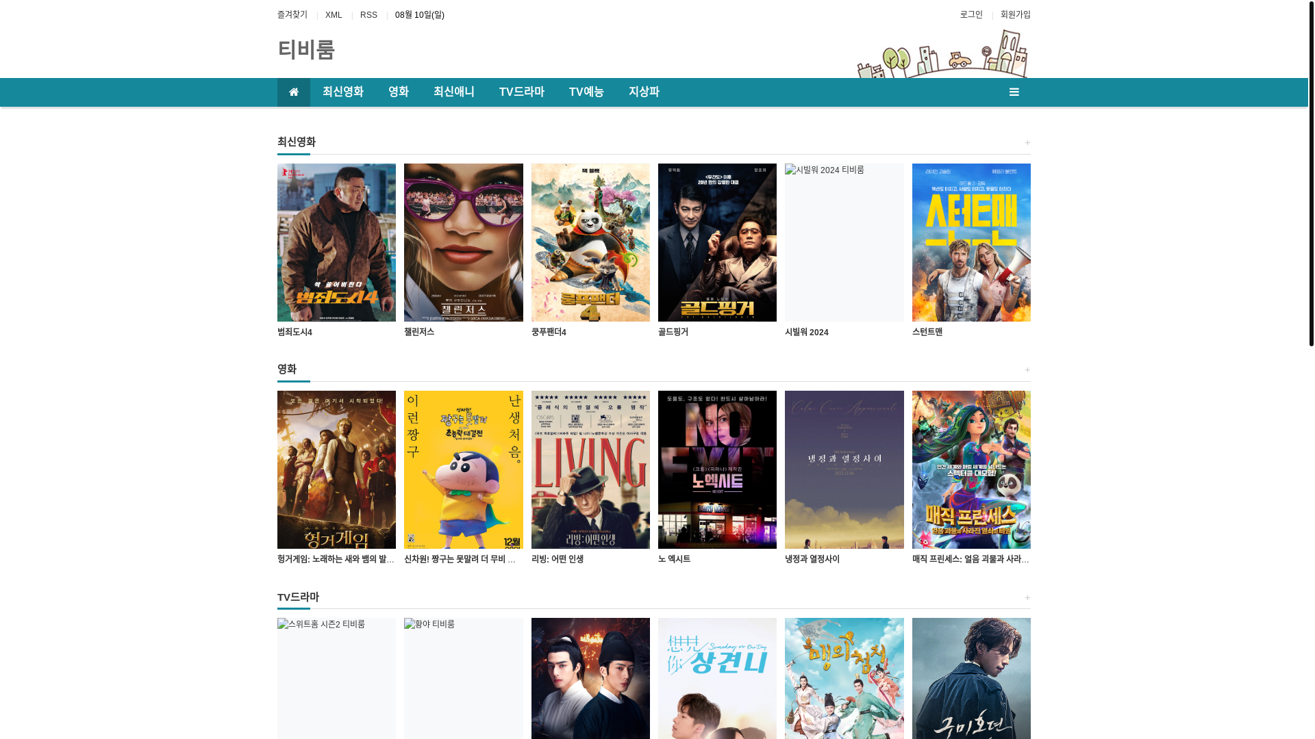Viewport: 1315px width, 739px height.
Task: Open the 골드핑거 movie poster
Action: 717,242
